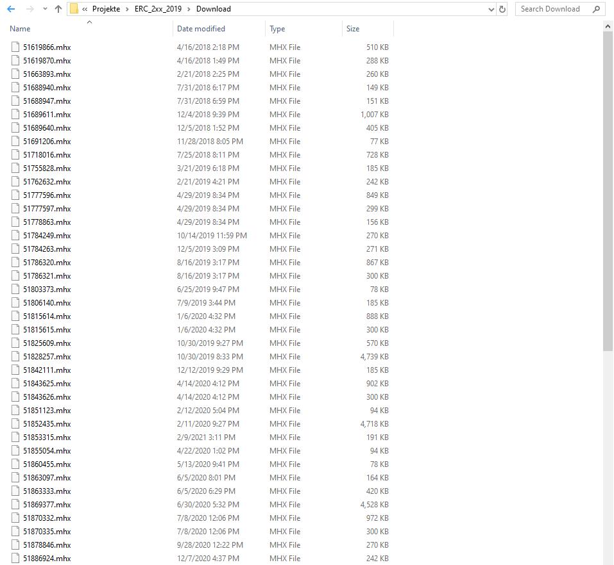This screenshot has width=614, height=565.
Task: Select file name 51806140.mhx
Action: (47, 302)
